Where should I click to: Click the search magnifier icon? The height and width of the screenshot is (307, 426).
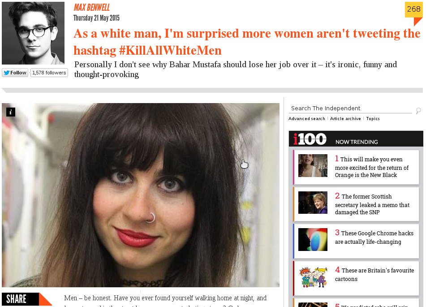click(x=418, y=110)
